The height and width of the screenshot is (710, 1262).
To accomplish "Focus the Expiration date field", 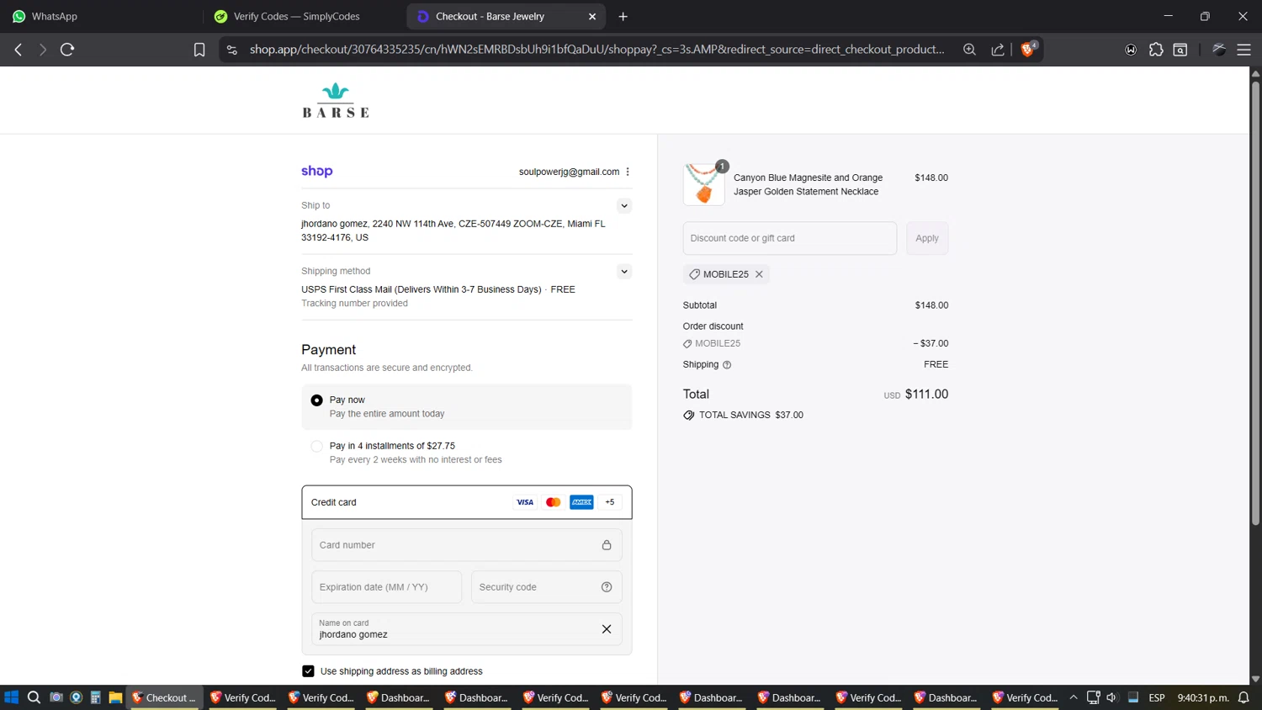I will [387, 587].
